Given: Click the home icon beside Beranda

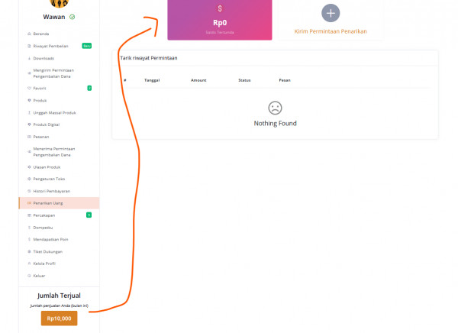Looking at the screenshot, I should point(29,34).
